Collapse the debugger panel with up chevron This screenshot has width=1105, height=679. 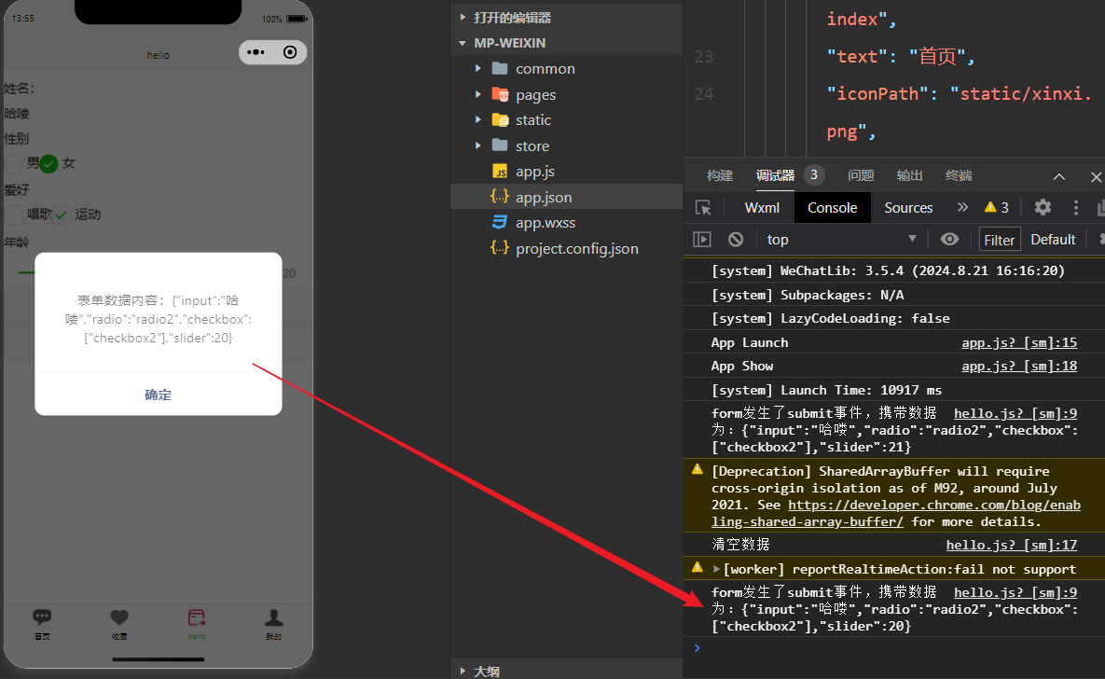pos(1058,176)
